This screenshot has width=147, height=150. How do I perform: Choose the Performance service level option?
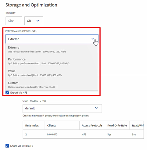pyautogui.click(x=52, y=61)
